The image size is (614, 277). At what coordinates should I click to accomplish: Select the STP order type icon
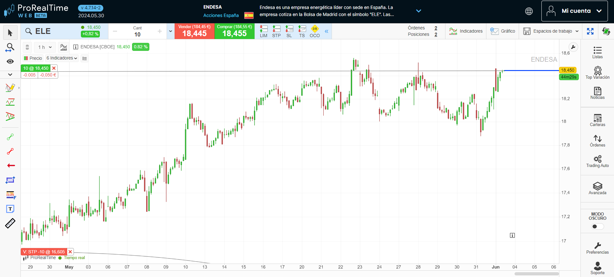276,31
